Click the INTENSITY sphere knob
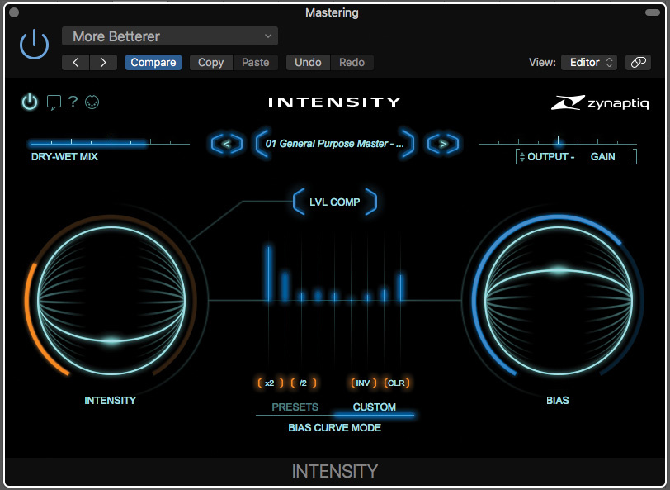This screenshot has height=490, width=670. tap(111, 301)
